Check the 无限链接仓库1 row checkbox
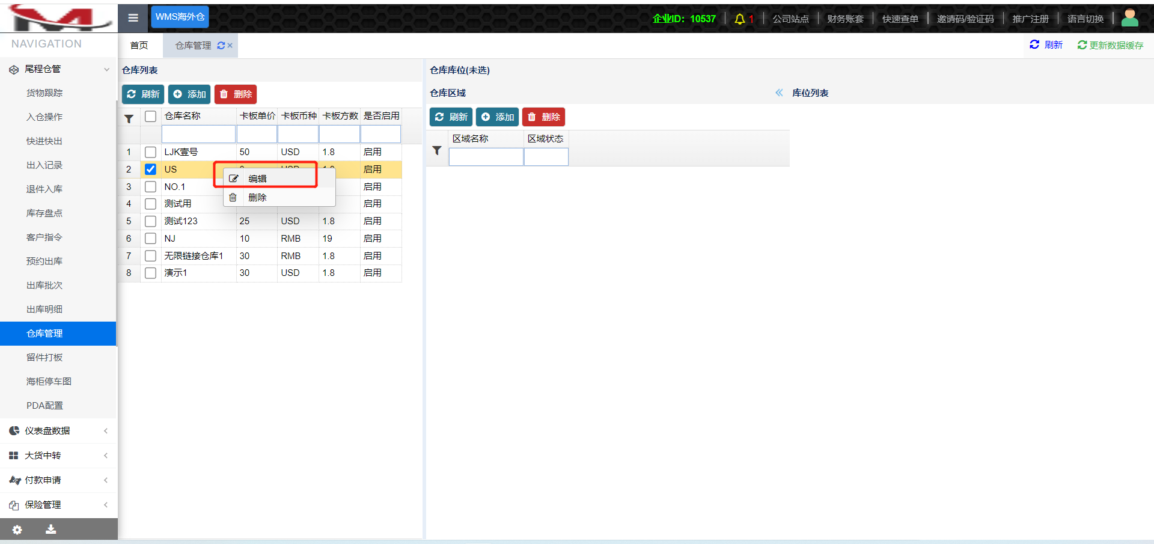This screenshot has width=1154, height=544. [x=151, y=256]
